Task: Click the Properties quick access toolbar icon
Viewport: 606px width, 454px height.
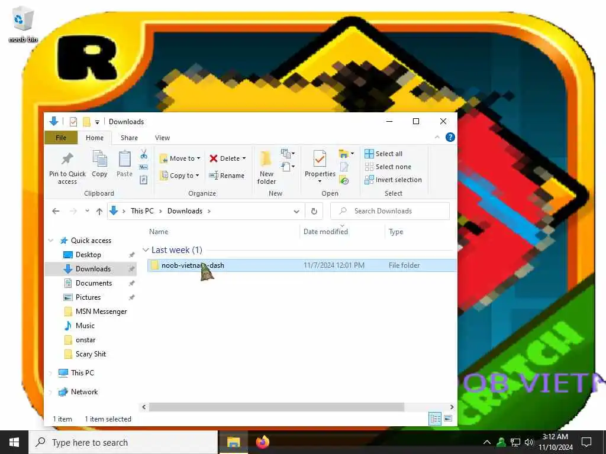Action: 73,122
